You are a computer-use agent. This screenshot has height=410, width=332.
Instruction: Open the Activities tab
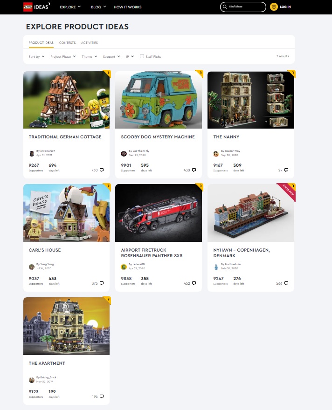pos(89,42)
